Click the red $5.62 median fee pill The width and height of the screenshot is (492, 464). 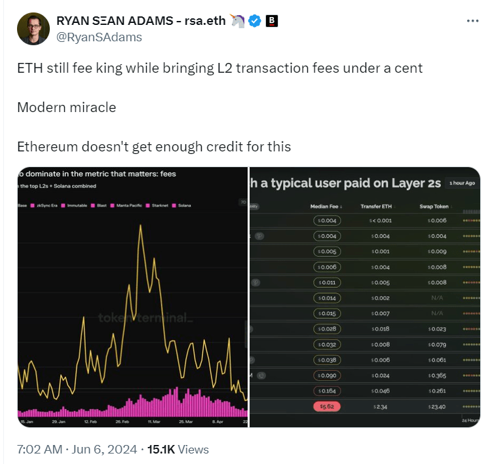(x=326, y=407)
